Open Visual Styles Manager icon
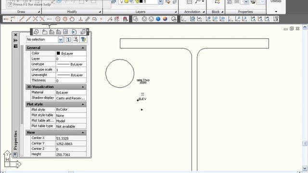 click(x=174, y=19)
